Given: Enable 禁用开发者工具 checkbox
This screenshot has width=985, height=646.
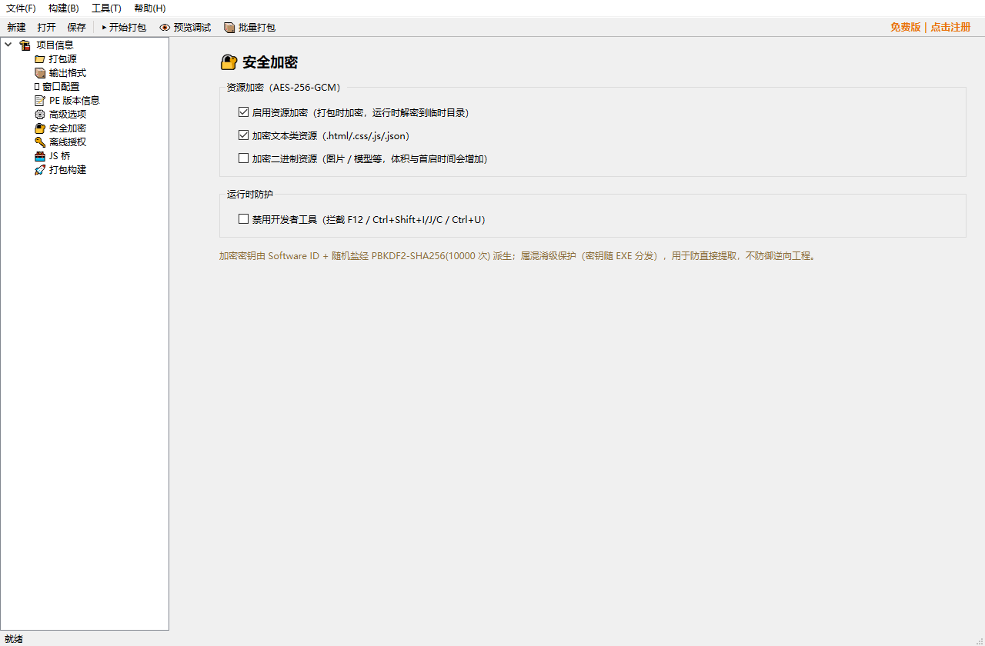Looking at the screenshot, I should pos(243,219).
